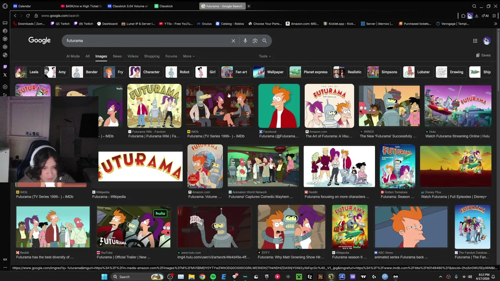Open the Tools dropdown

click(x=264, y=56)
